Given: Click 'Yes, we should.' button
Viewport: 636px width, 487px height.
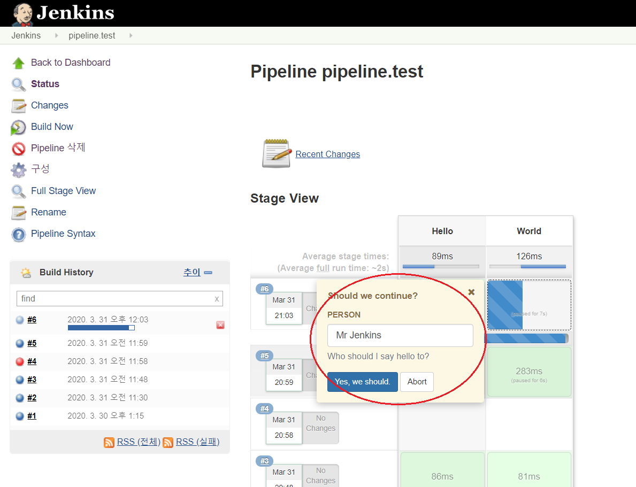Looking at the screenshot, I should [x=362, y=382].
